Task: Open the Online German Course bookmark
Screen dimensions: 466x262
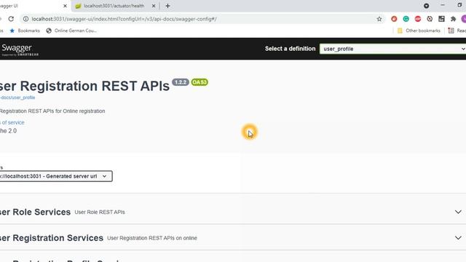Action: [71, 31]
